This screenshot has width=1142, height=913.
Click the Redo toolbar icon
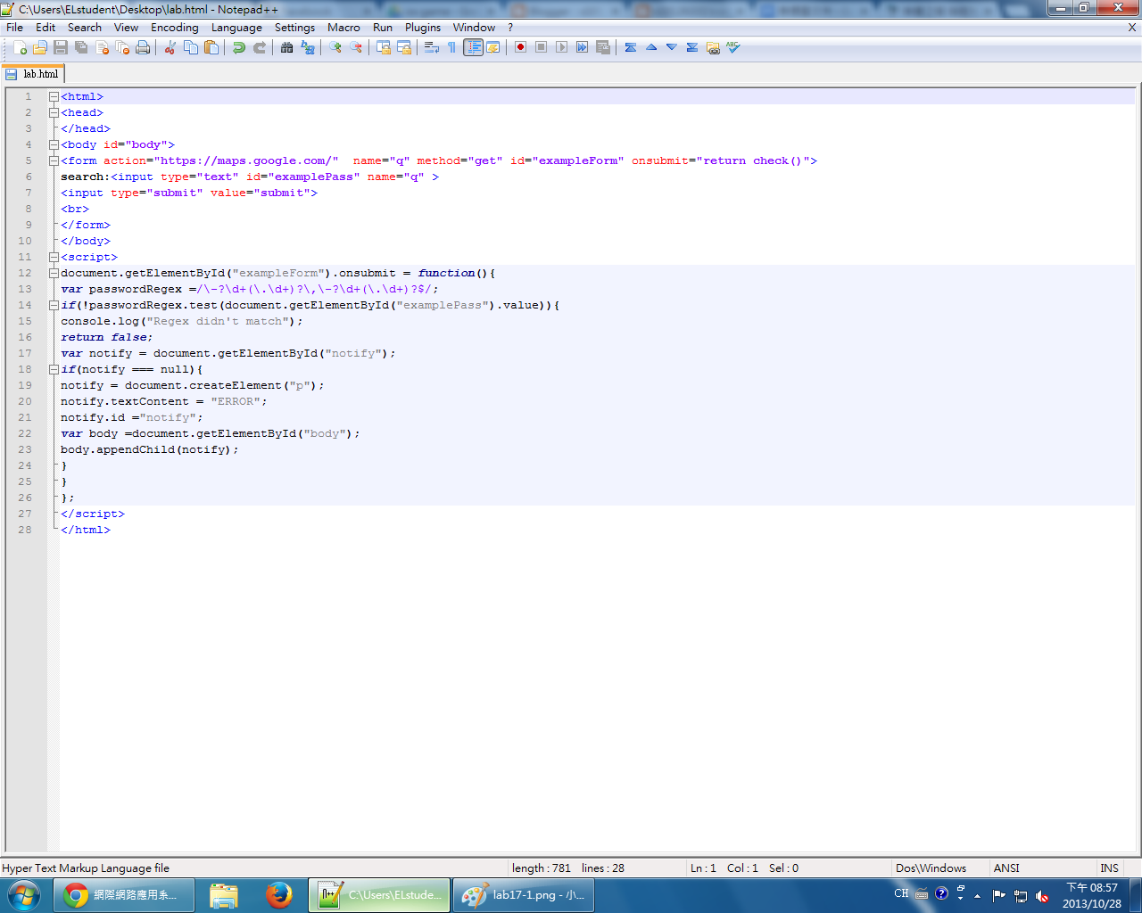click(259, 47)
